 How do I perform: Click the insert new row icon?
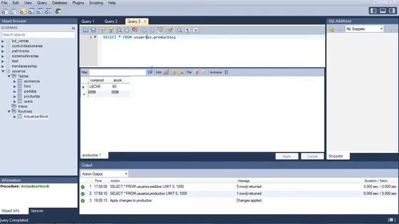coord(173,72)
